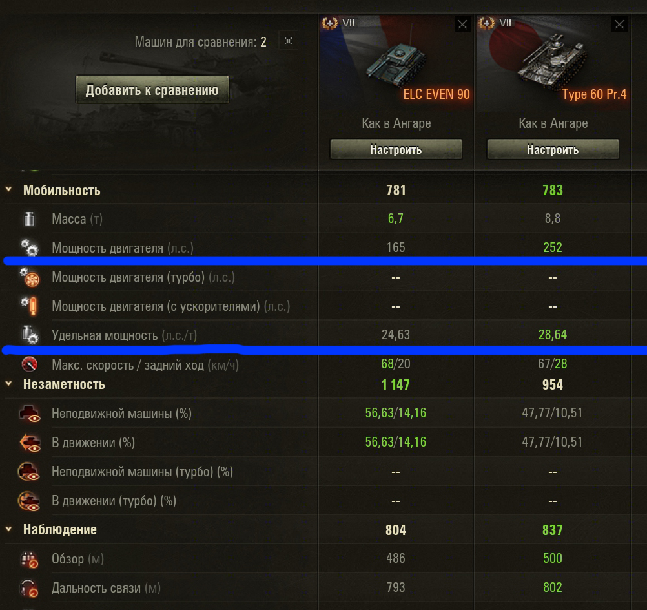Click the stationary vehicle concealment icon

click(x=30, y=414)
